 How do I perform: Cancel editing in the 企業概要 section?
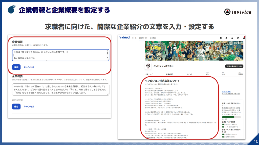pos(29,107)
